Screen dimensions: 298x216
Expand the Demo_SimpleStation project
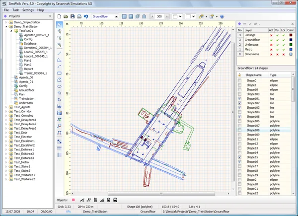6,22
